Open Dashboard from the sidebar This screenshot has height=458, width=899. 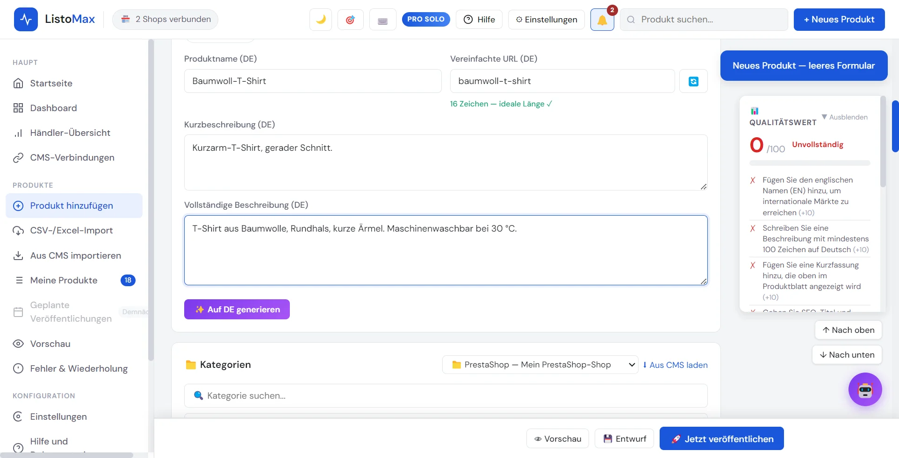point(74,108)
